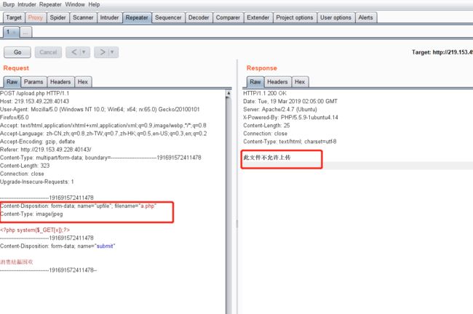Click the Accept-Encoding header line

37,142
